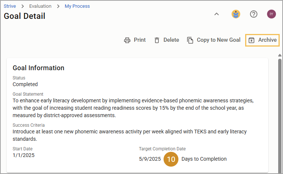283x174 pixels.
Task: Collapse header using the up chevron
Action: coord(217,14)
